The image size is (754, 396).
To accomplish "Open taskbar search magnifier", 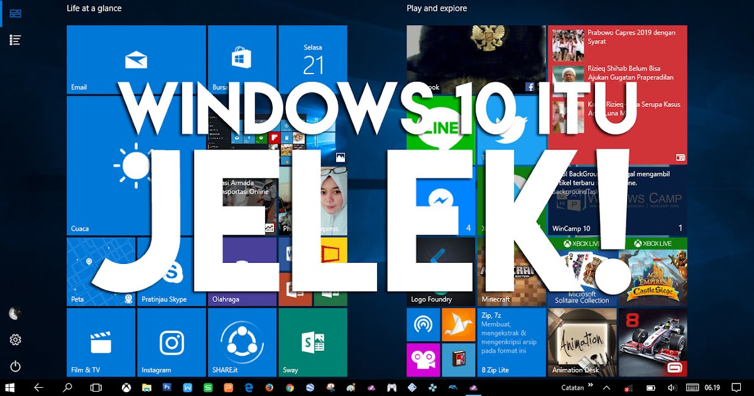I will (x=67, y=388).
